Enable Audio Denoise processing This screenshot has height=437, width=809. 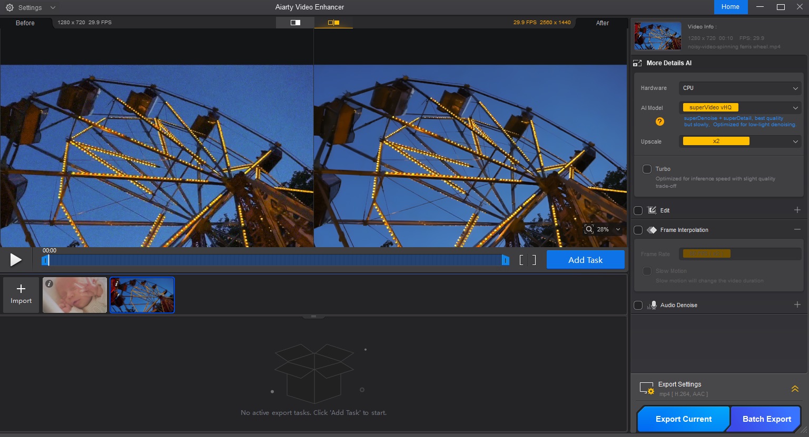coord(638,305)
